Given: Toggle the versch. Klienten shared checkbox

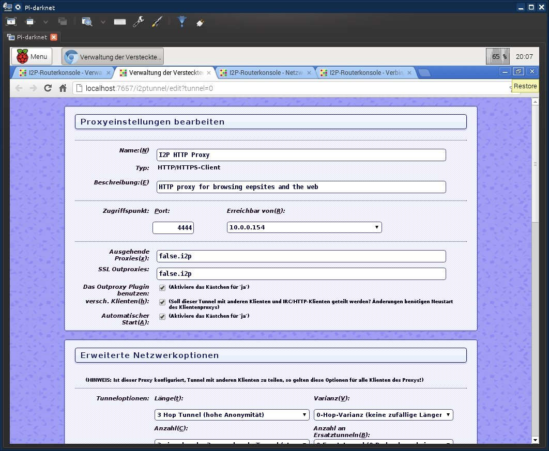Looking at the screenshot, I should tap(162, 302).
